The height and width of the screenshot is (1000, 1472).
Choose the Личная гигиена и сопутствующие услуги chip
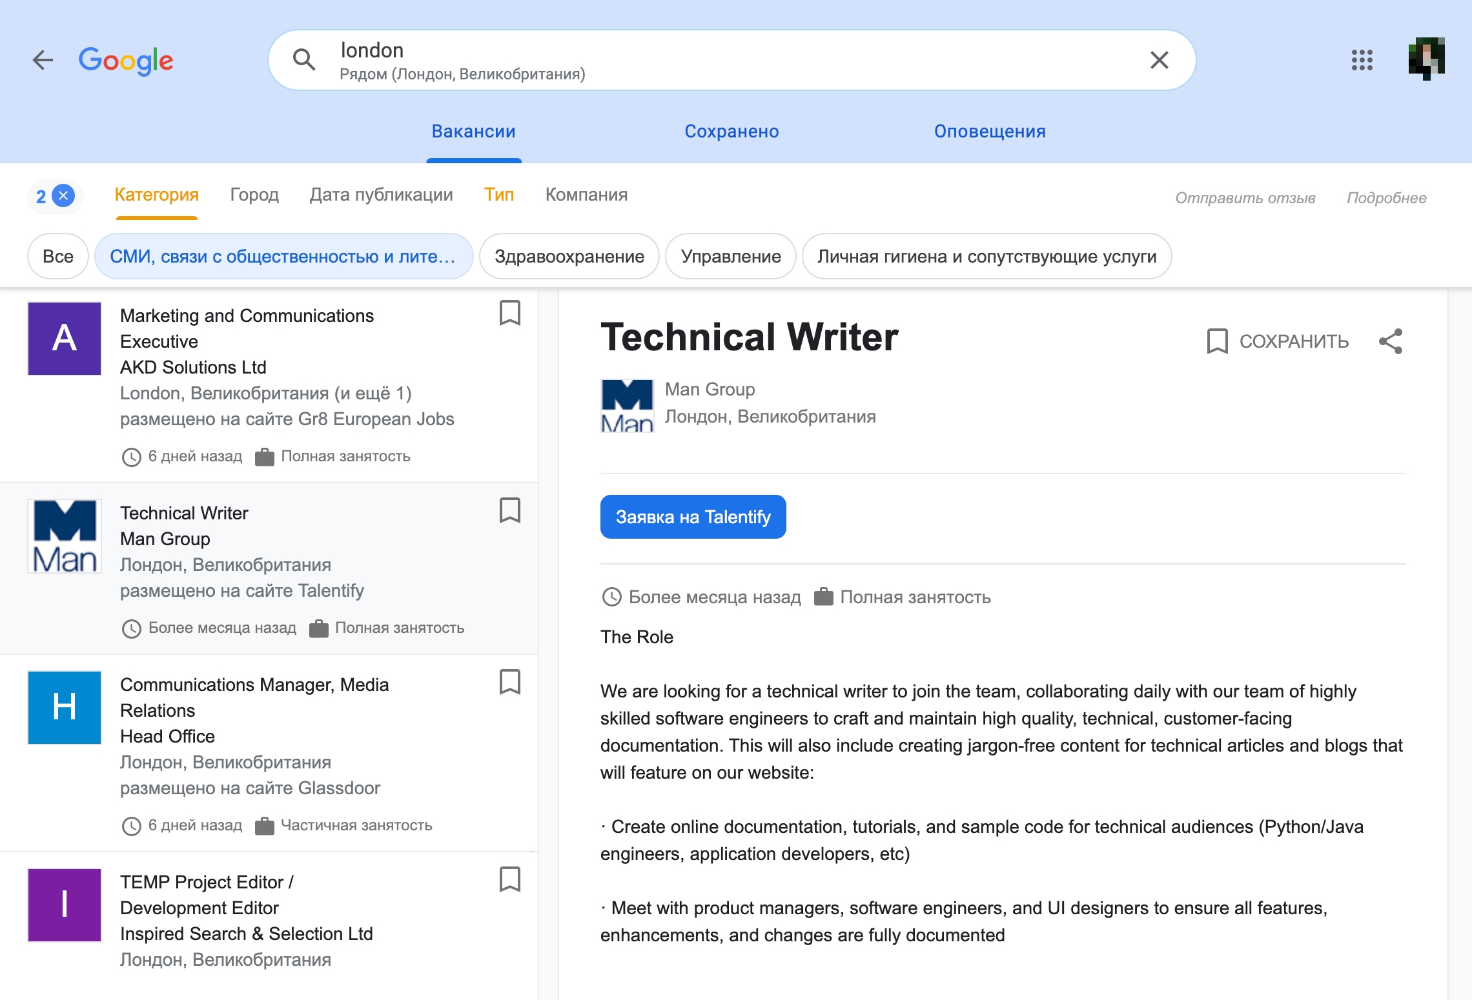point(986,256)
